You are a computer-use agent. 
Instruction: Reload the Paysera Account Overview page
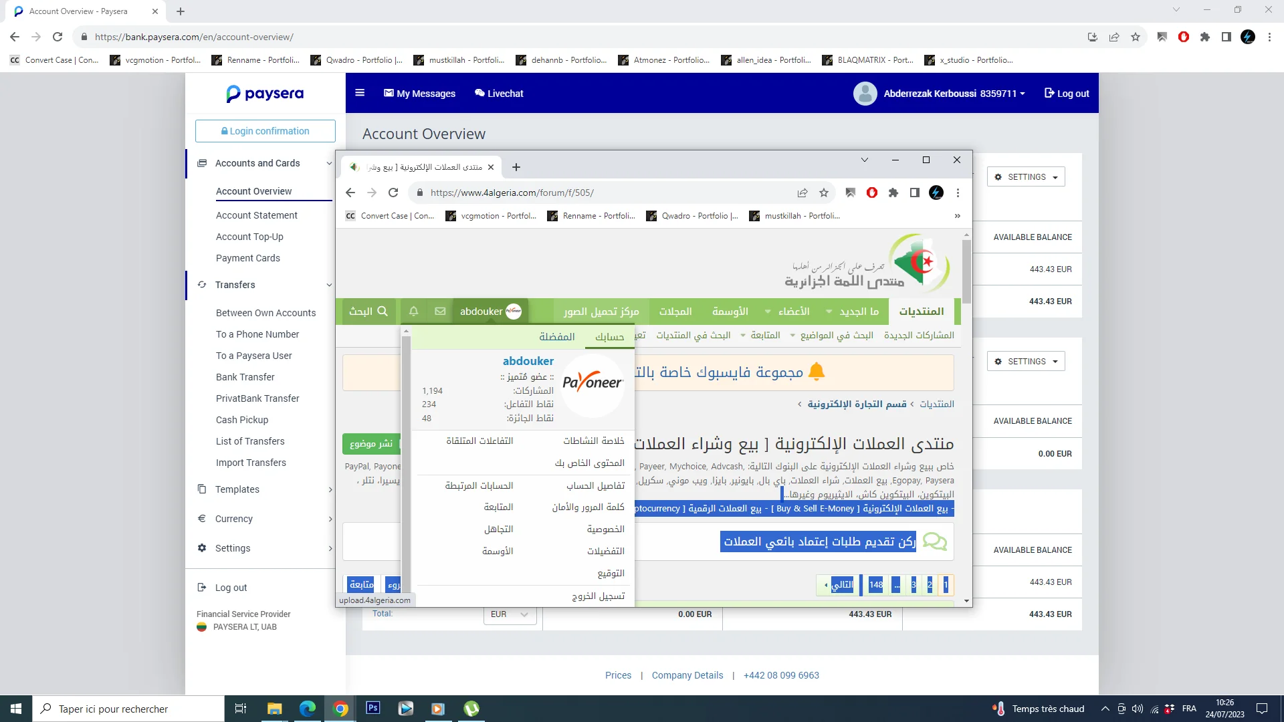(x=58, y=37)
